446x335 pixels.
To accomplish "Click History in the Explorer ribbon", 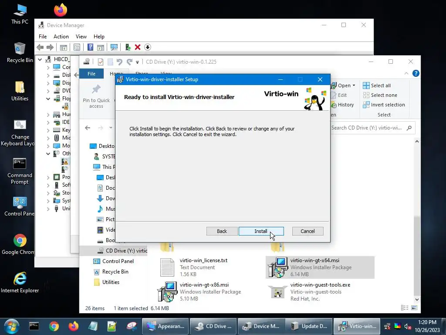I will tap(342, 105).
